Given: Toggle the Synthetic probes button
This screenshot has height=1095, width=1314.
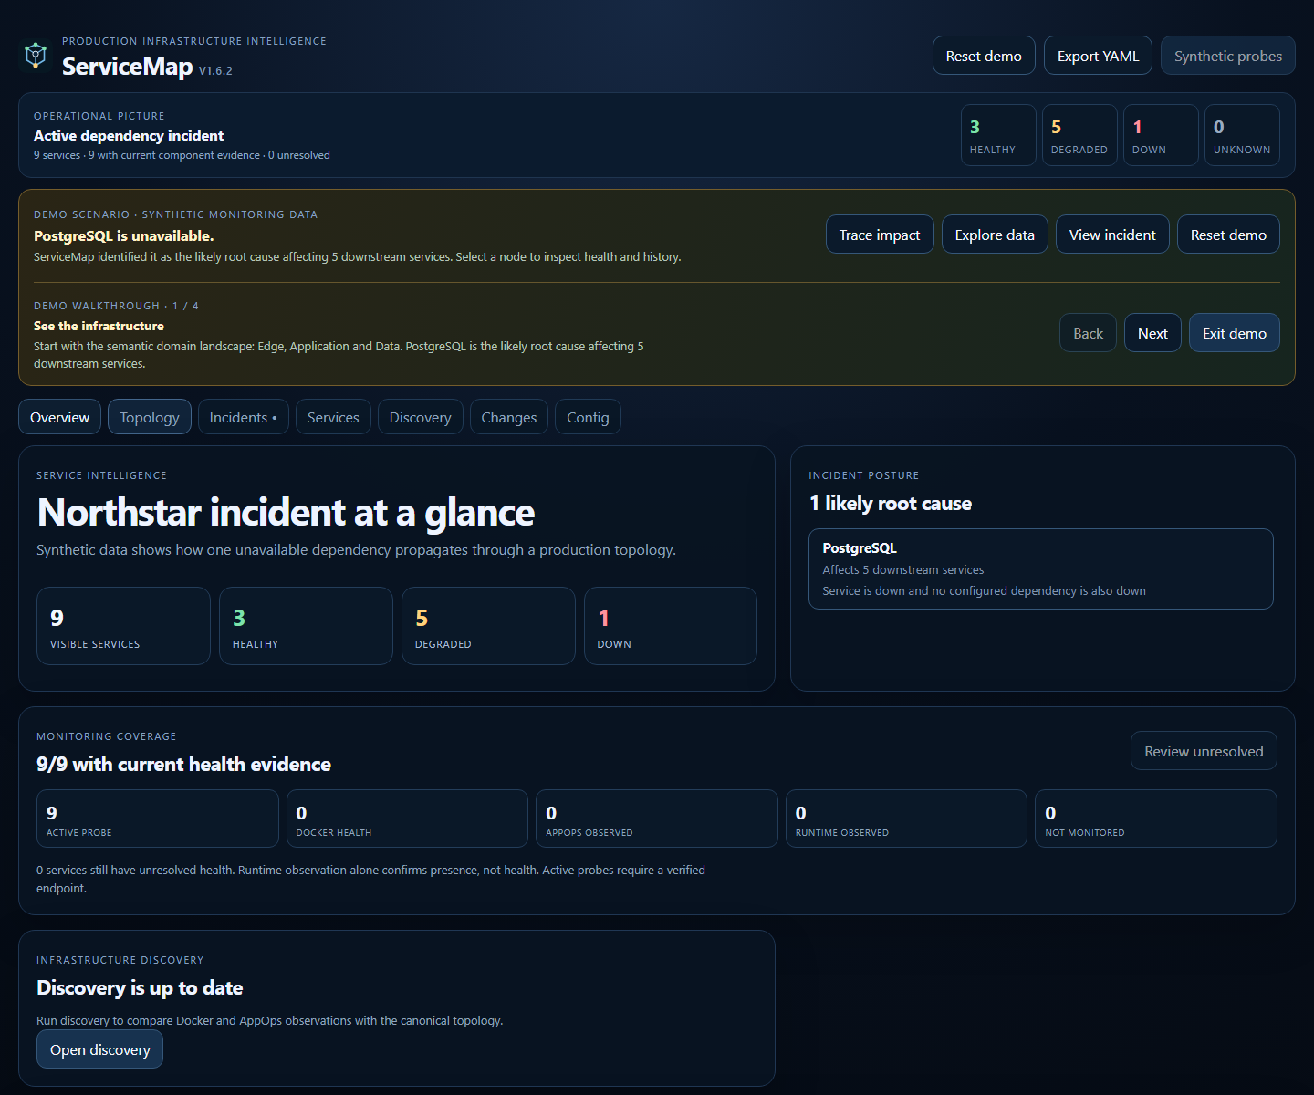Looking at the screenshot, I should tap(1228, 56).
